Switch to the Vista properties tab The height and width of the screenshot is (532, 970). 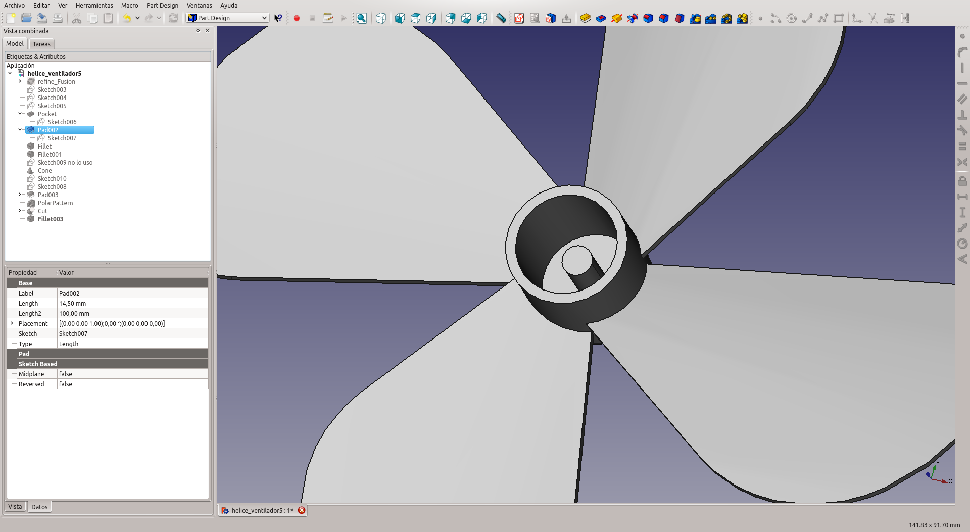pos(15,507)
